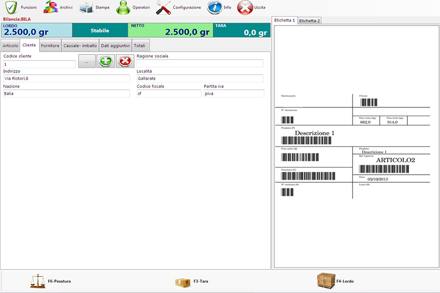
Task: Open the Totali tab
Action: click(140, 45)
